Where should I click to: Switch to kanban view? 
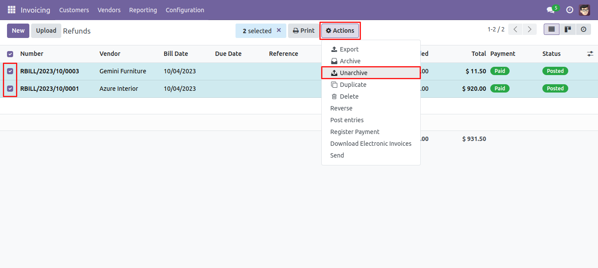[x=568, y=29]
